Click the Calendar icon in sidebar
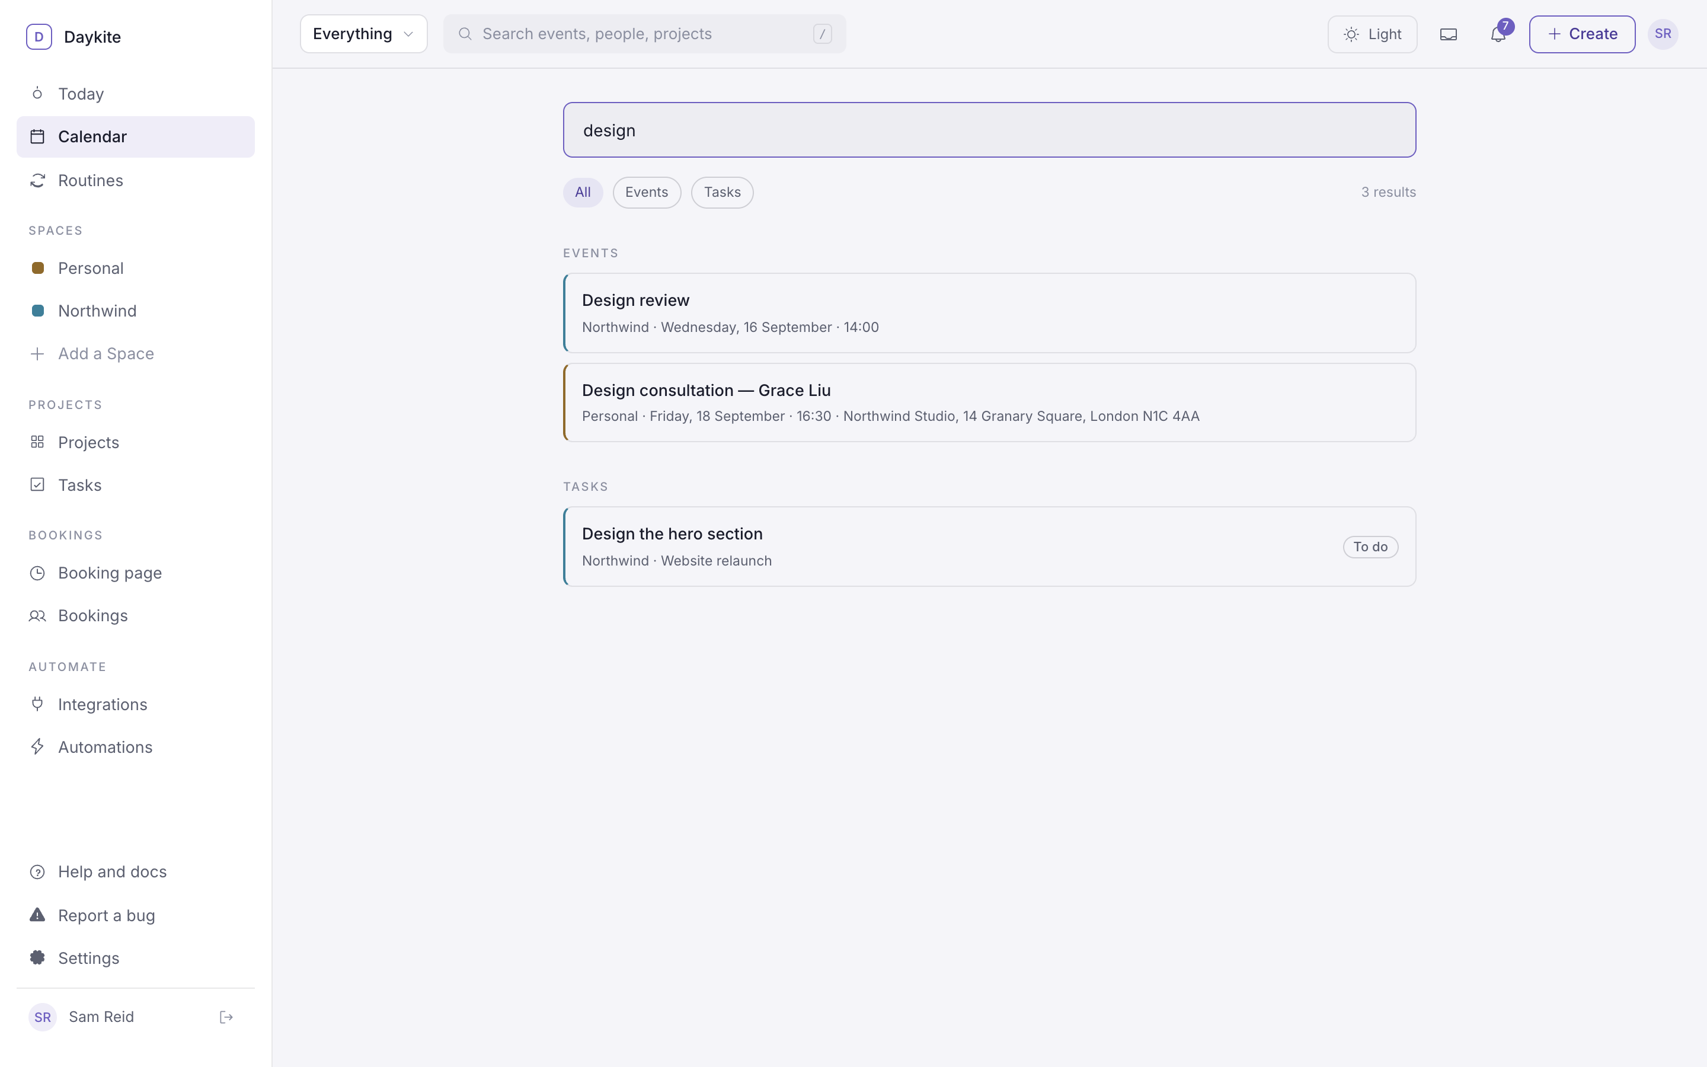This screenshot has width=1707, height=1067. pos(37,137)
